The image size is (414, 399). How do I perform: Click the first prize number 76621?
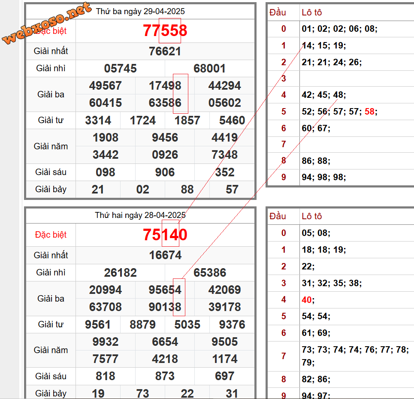point(165,51)
